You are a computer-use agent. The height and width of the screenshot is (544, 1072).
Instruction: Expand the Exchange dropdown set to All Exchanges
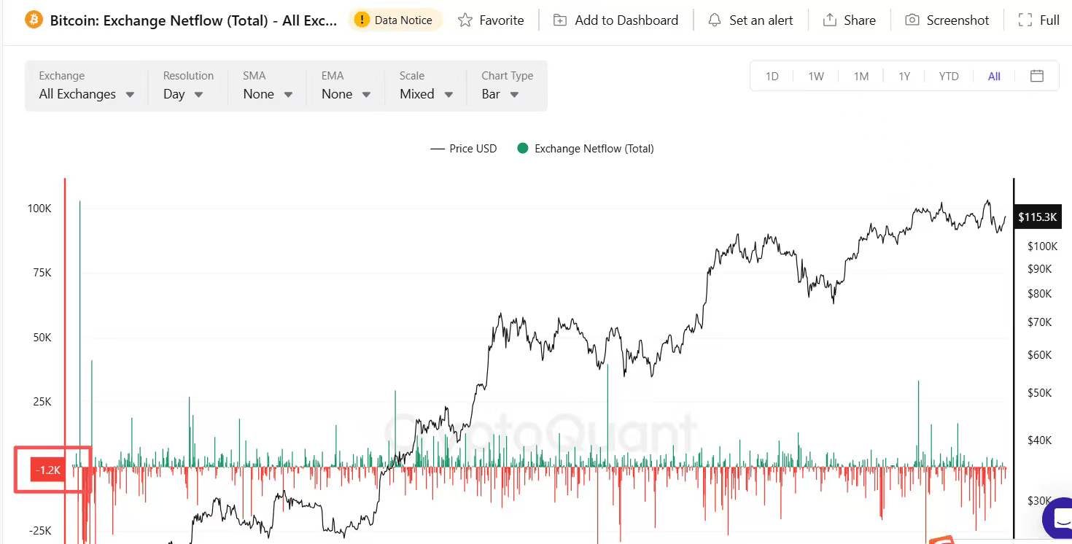[x=86, y=94]
